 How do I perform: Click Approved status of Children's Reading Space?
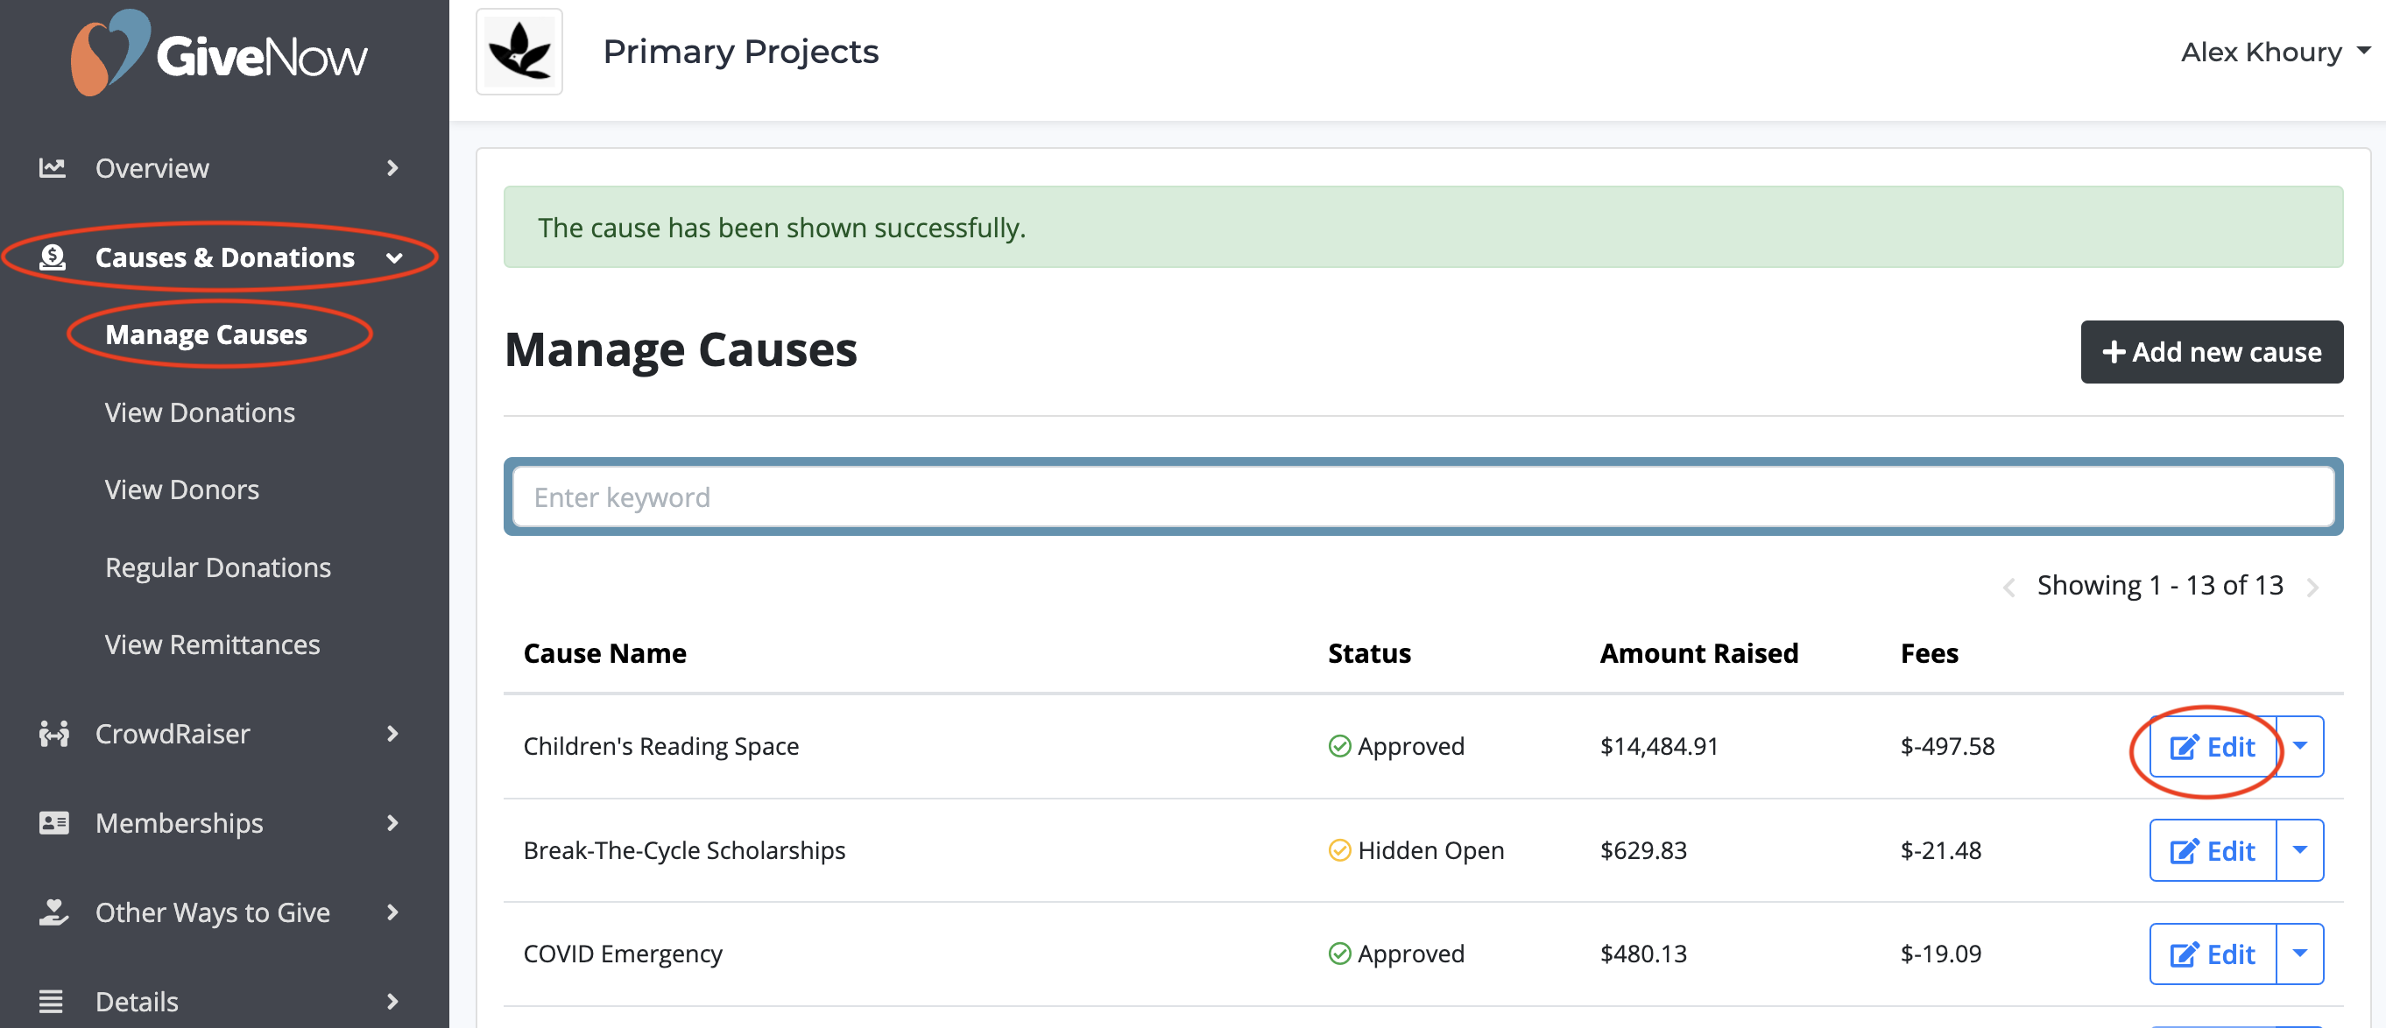pos(1411,746)
